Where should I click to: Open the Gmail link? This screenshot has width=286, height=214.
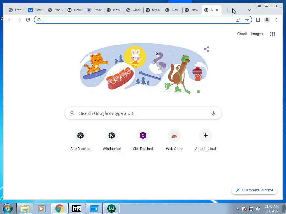click(x=242, y=34)
